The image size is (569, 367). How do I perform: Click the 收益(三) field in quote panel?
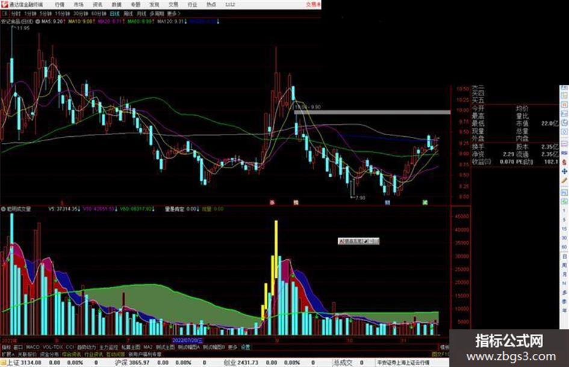[493, 162]
